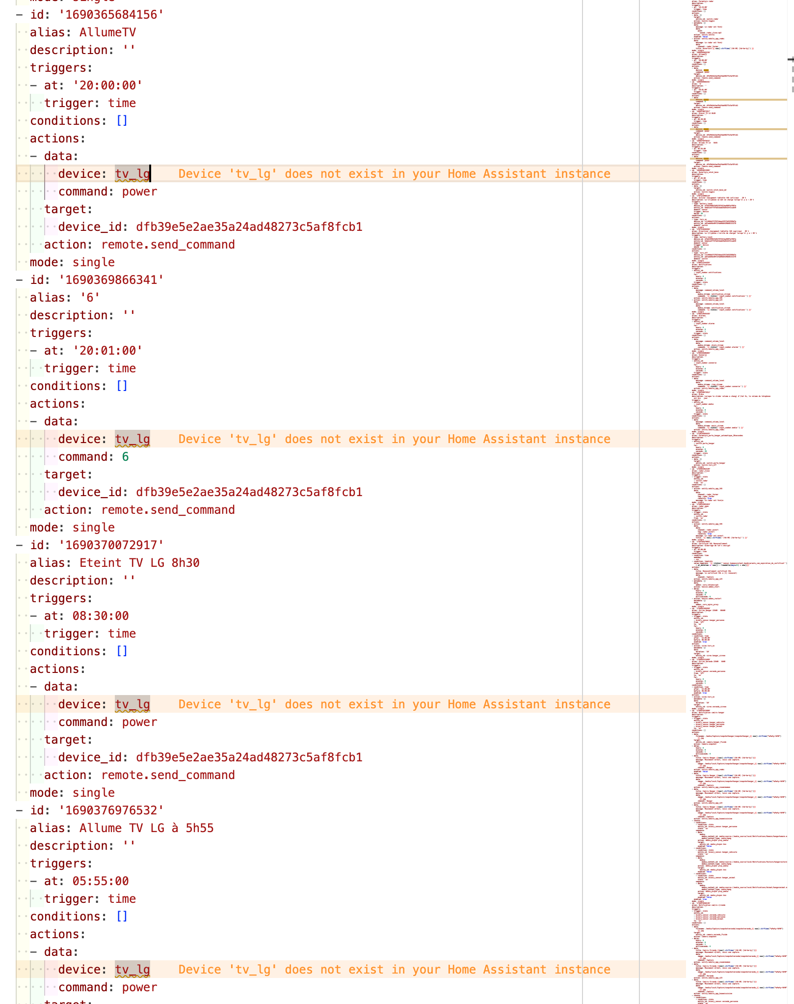This screenshot has width=794, height=1004.
Task: Click 'mode: single' above id '1690370072917'
Action: click(x=72, y=528)
